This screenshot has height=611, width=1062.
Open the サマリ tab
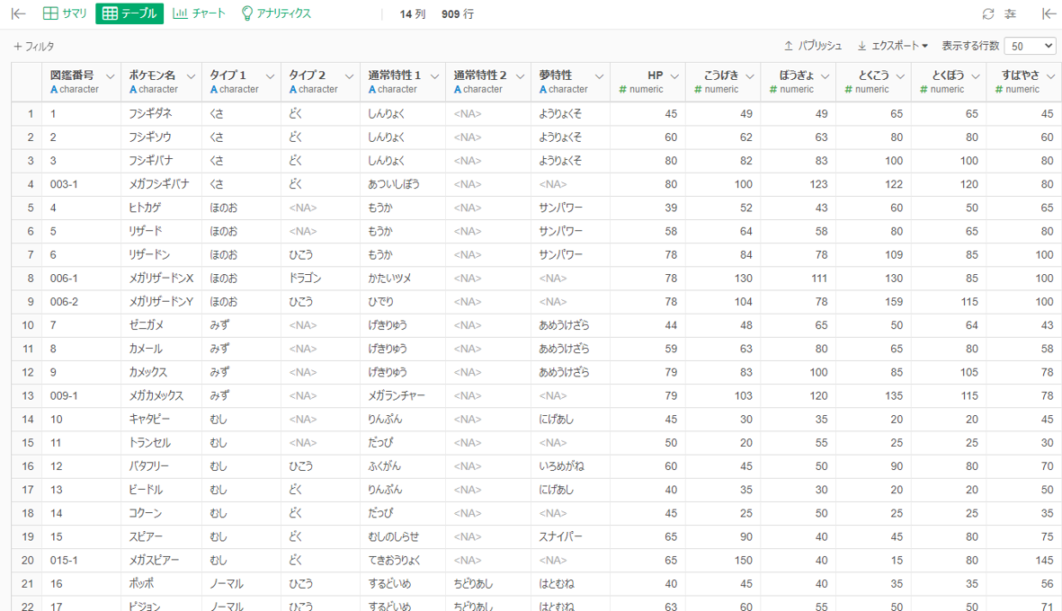65,13
